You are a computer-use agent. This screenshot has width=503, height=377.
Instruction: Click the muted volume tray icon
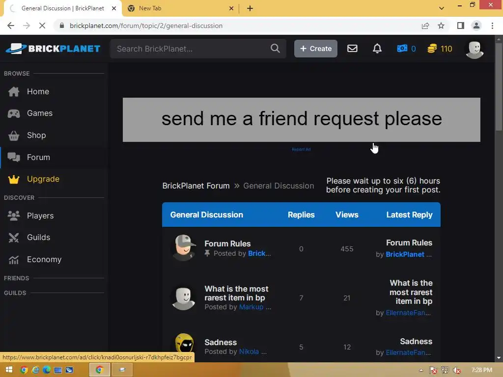pyautogui.click(x=456, y=370)
